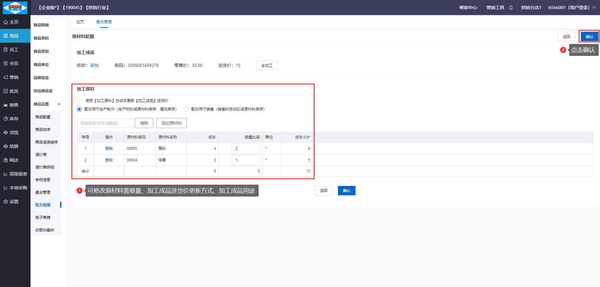Open the 烘焙分店1 store selector

(x=531, y=8)
